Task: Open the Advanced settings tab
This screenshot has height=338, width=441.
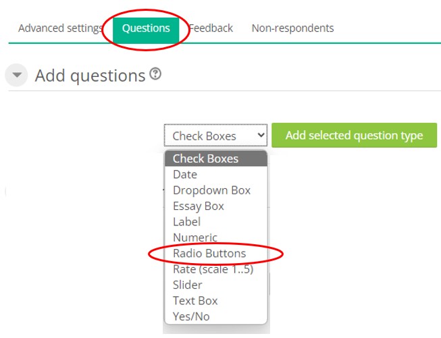Action: (x=59, y=28)
